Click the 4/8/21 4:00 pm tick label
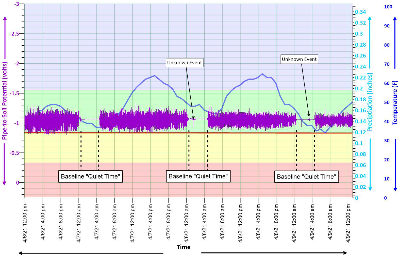 [x=258, y=223]
